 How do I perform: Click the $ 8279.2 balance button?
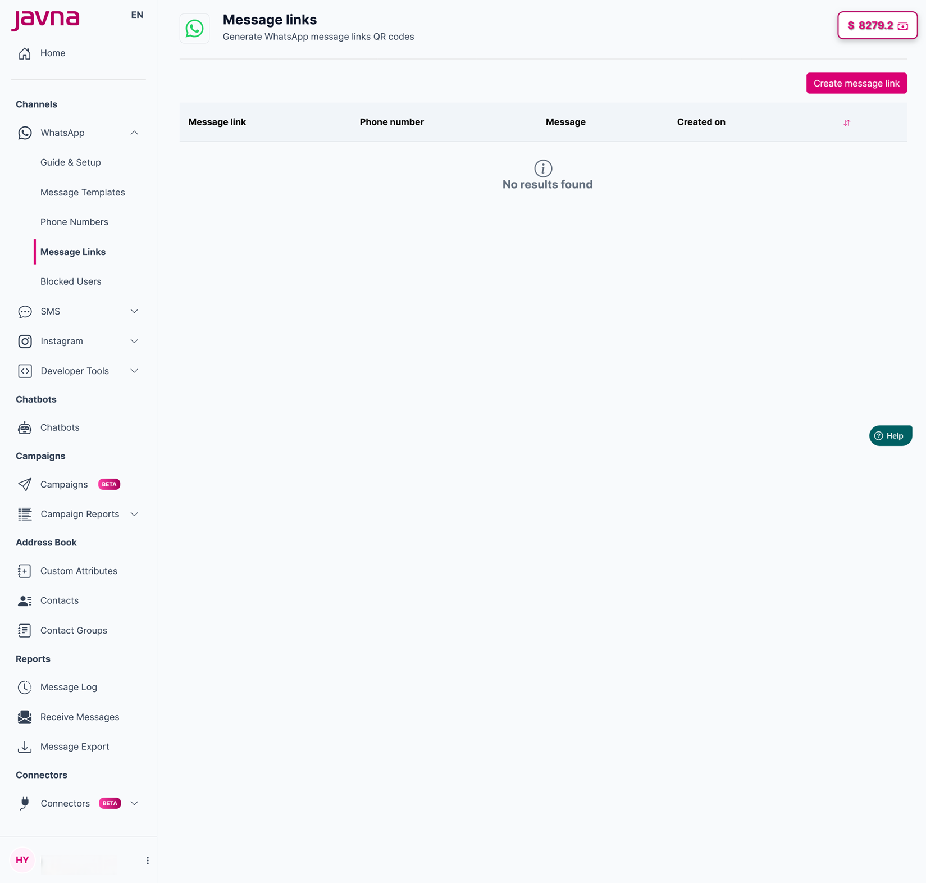877,26
